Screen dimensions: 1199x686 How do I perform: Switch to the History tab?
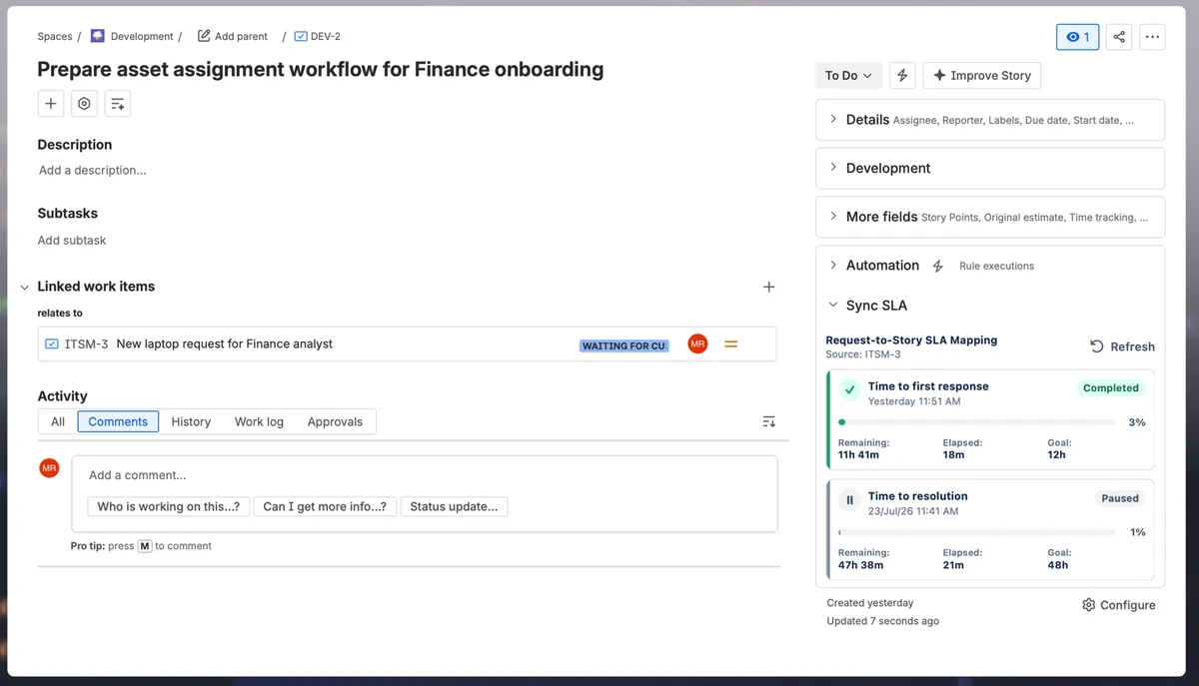click(x=191, y=421)
